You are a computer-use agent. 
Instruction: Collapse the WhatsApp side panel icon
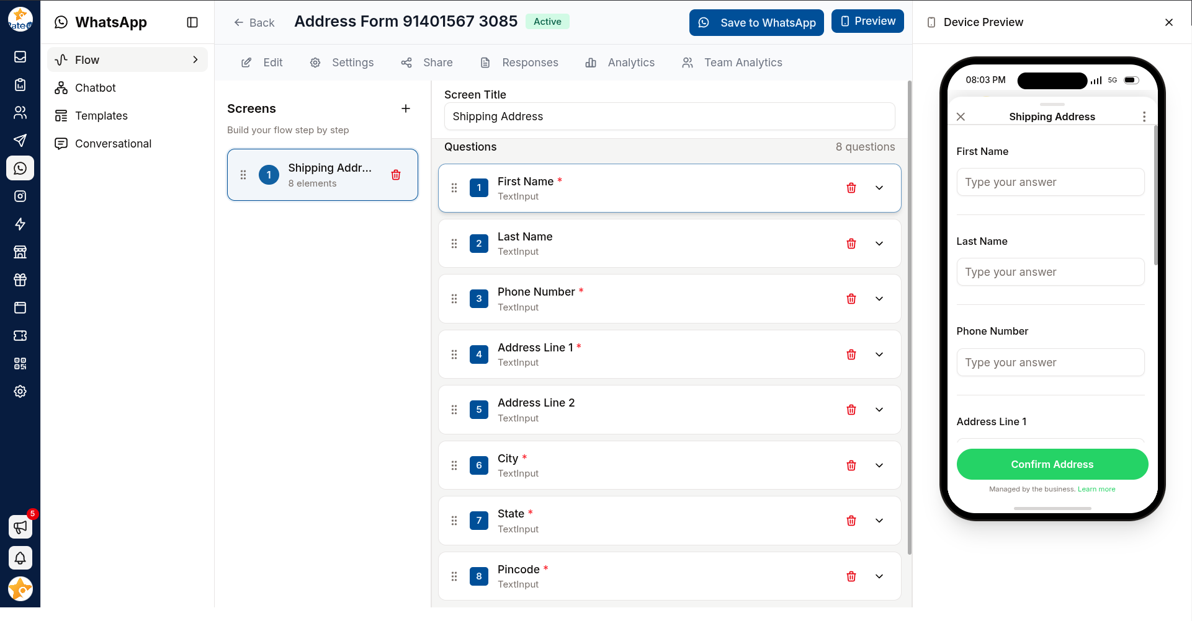(192, 22)
